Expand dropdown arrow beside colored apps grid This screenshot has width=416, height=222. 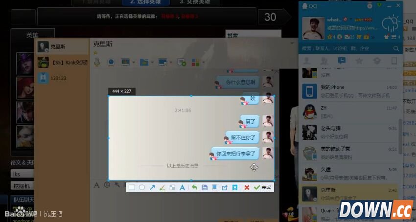click(x=204, y=63)
